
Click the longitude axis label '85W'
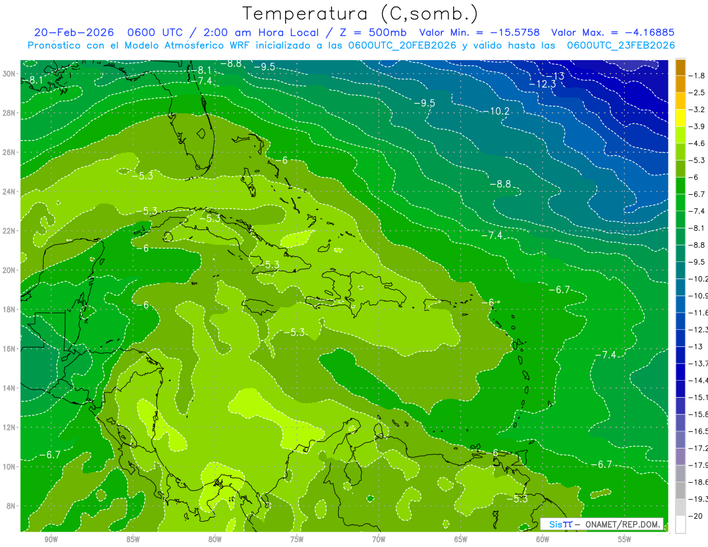pyautogui.click(x=133, y=541)
